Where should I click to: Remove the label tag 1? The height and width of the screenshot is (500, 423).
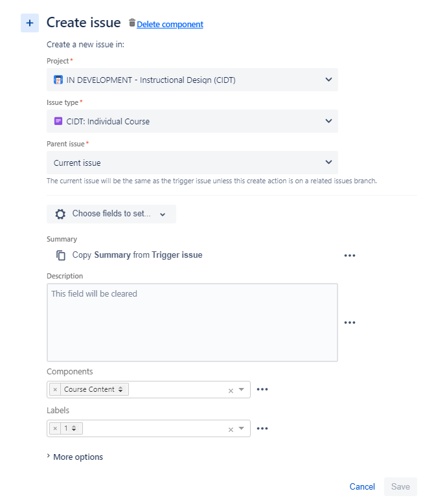55,428
